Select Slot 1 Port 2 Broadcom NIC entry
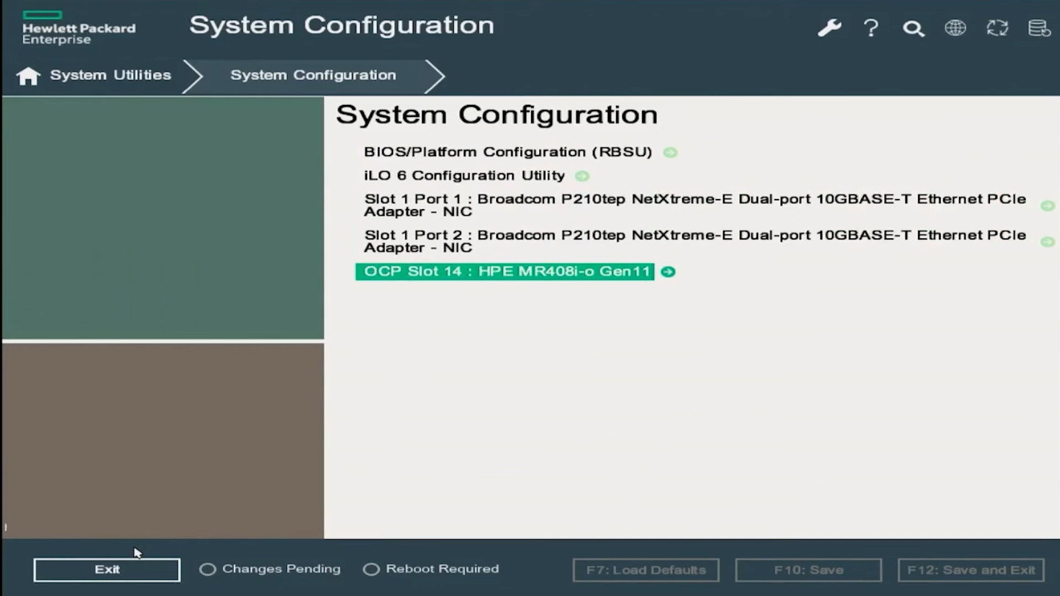 click(695, 241)
